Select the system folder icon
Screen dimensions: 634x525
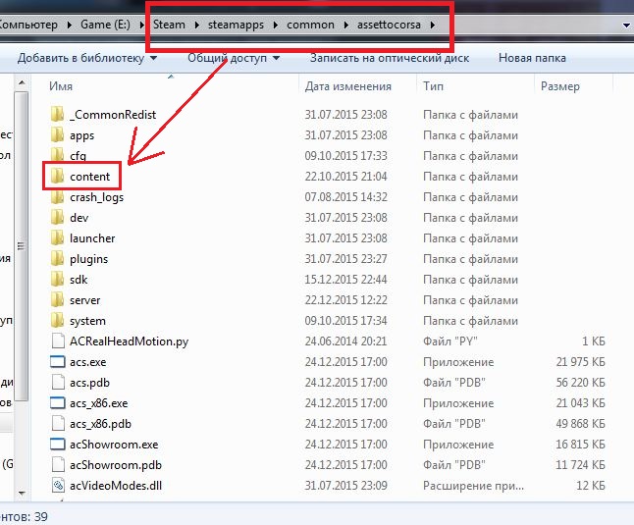pyautogui.click(x=58, y=321)
